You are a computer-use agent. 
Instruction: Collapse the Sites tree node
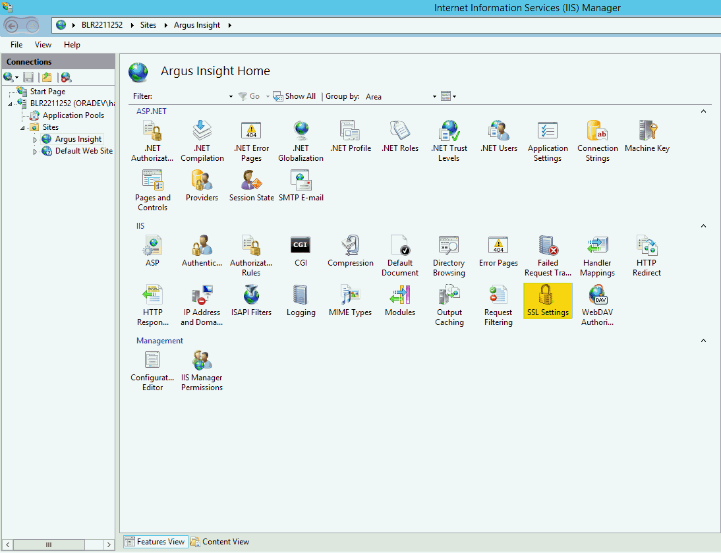[22, 128]
